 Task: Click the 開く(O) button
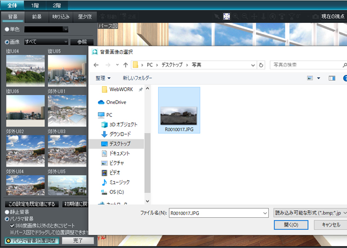point(291,225)
